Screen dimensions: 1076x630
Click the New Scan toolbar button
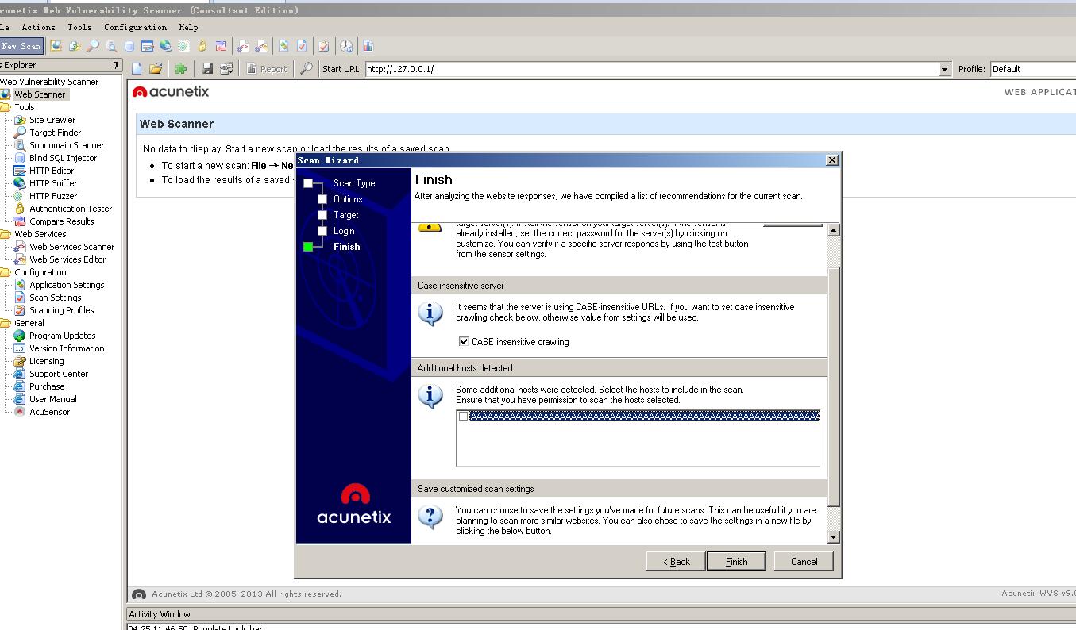[21, 46]
